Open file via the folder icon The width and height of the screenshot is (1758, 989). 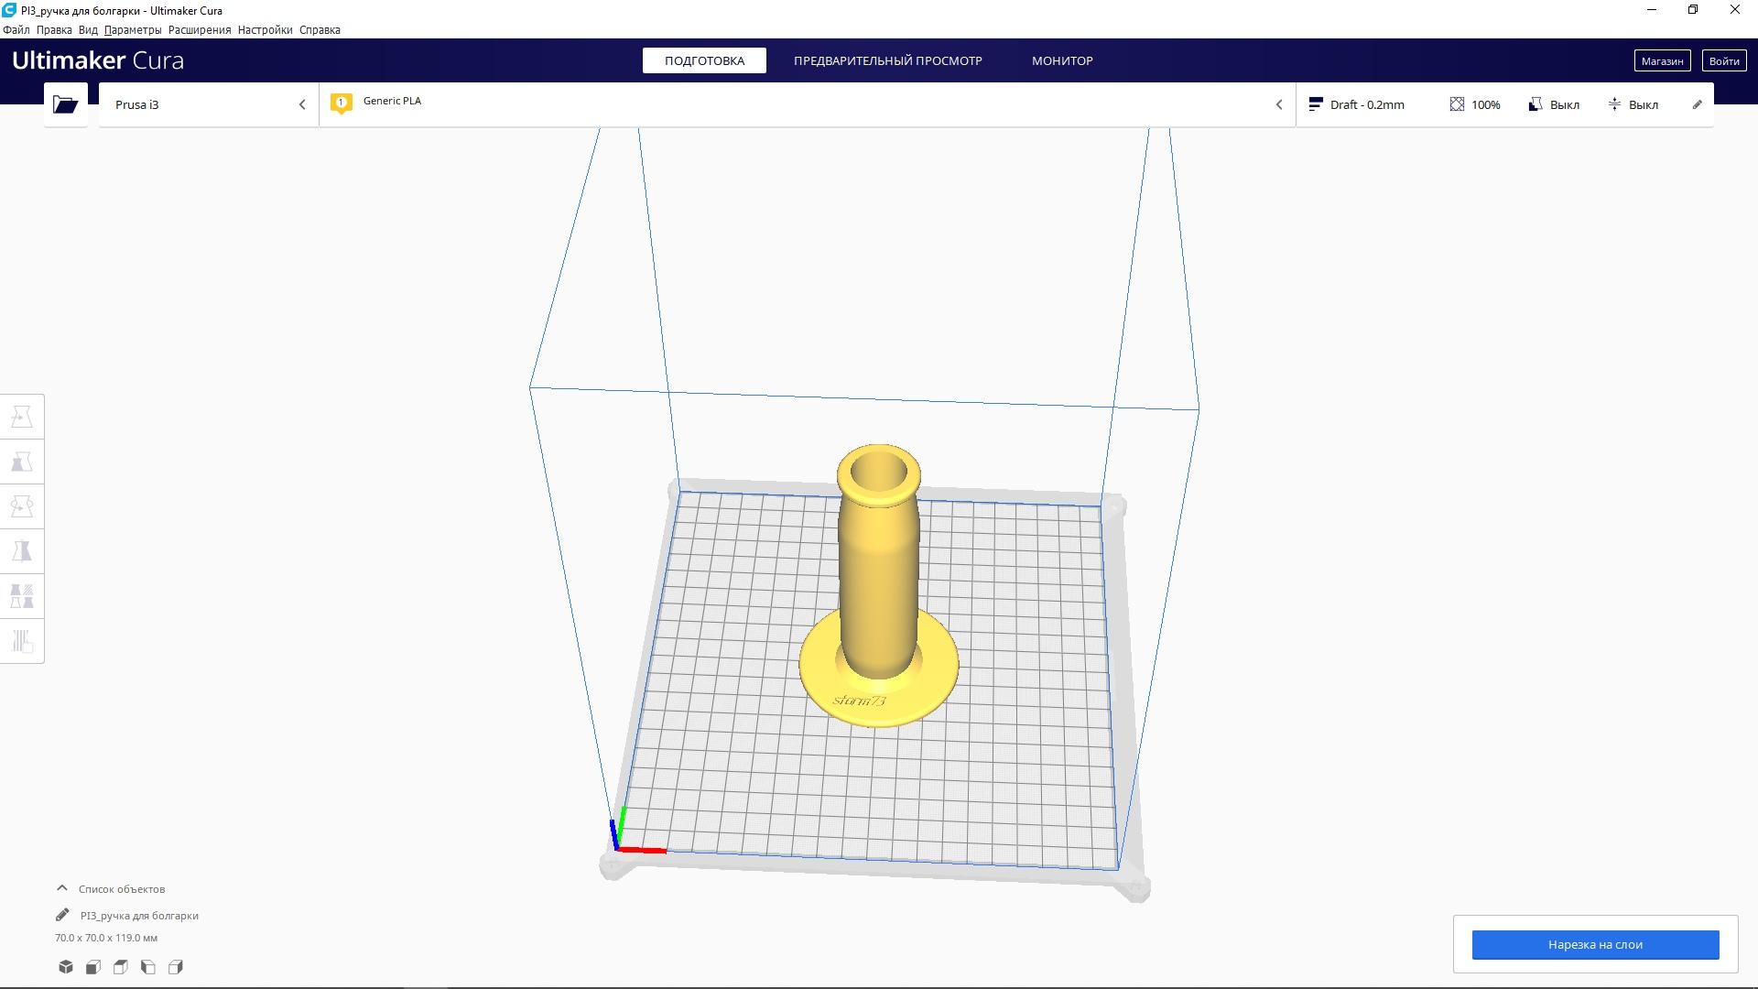(x=65, y=104)
